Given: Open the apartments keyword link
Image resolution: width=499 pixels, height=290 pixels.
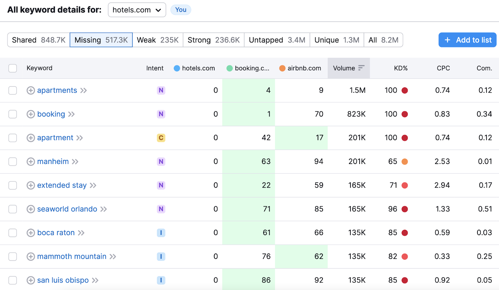Looking at the screenshot, I should [57, 90].
